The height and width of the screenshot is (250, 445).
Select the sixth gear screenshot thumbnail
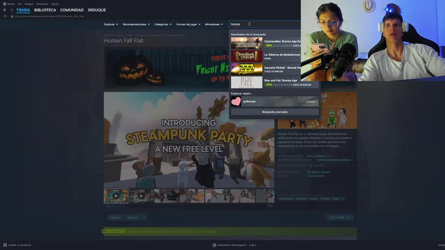coord(243,196)
